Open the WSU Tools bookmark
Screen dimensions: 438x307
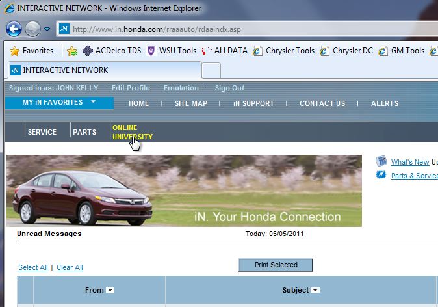[172, 51]
